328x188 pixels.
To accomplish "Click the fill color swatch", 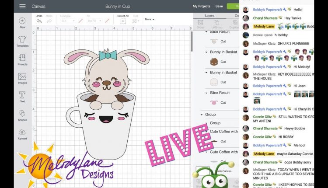I will (107, 21).
